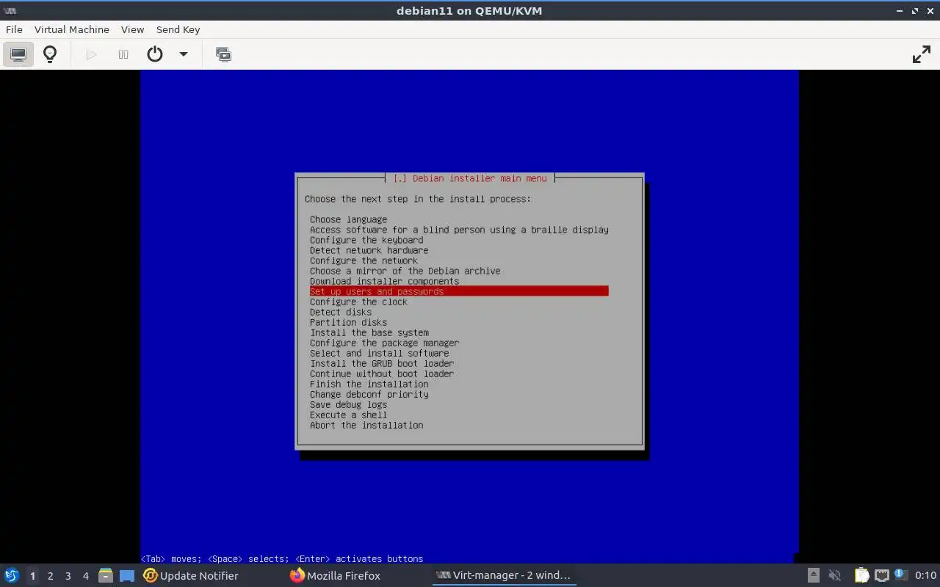
Task: Click the Virt-manager taskbar window button
Action: 503,575
